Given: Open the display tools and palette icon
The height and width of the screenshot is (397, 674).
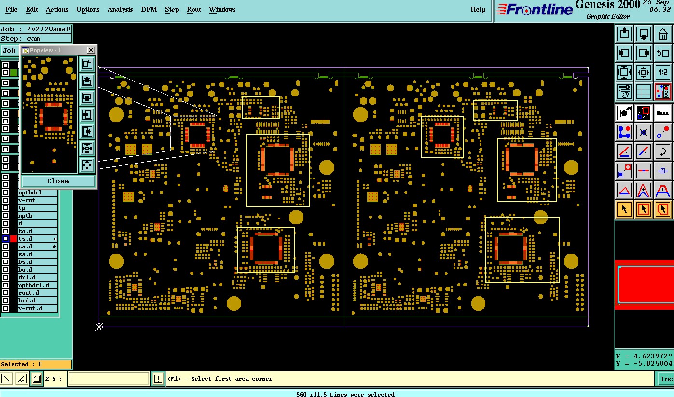Looking at the screenshot, I should 624,92.
